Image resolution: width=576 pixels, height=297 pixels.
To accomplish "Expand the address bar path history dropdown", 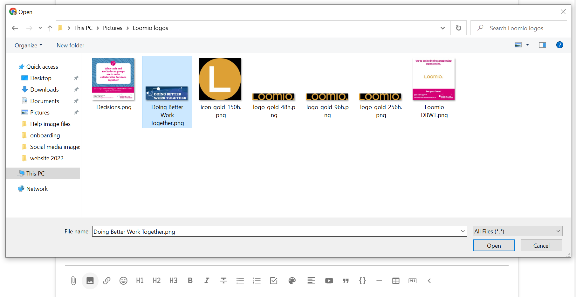I will click(442, 28).
